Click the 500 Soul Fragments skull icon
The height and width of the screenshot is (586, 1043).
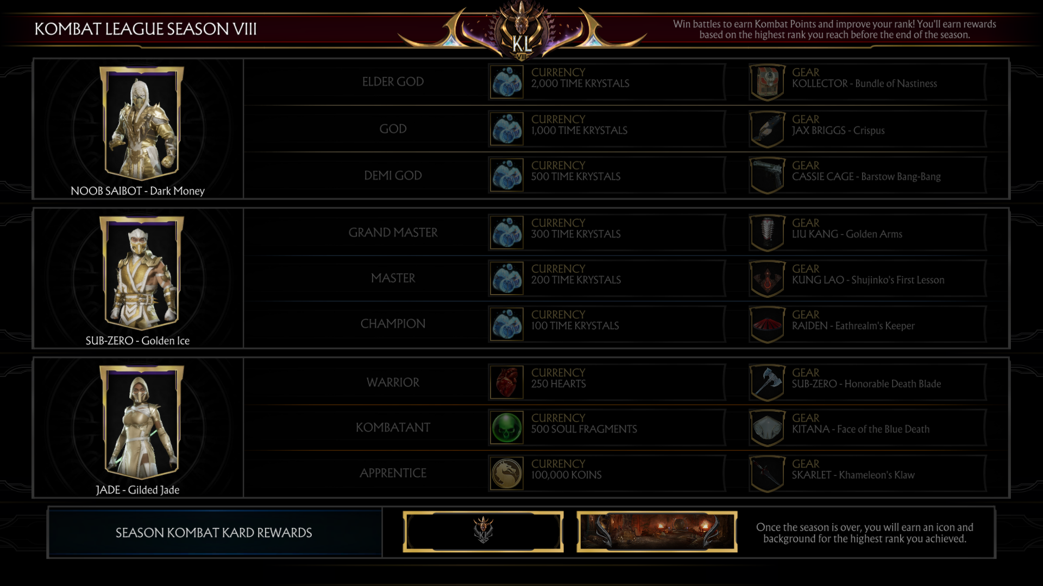click(x=506, y=428)
